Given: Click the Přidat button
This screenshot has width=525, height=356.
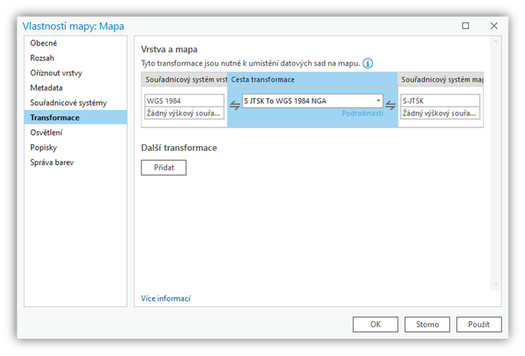Looking at the screenshot, I should click(164, 167).
